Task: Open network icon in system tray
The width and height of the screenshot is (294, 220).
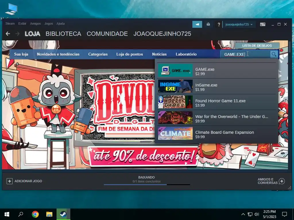Action: pos(250,214)
